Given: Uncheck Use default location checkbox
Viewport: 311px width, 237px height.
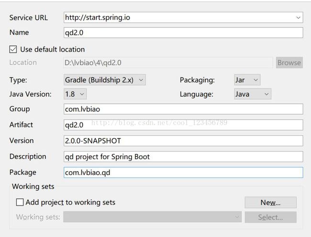Looking at the screenshot, I should (x=13, y=49).
